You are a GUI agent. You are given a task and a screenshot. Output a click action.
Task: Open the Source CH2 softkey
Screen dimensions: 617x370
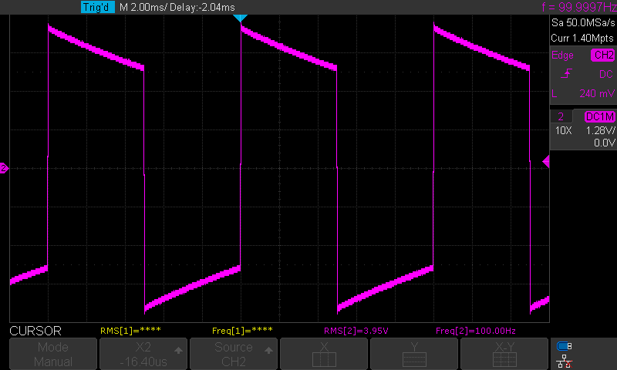click(x=234, y=354)
